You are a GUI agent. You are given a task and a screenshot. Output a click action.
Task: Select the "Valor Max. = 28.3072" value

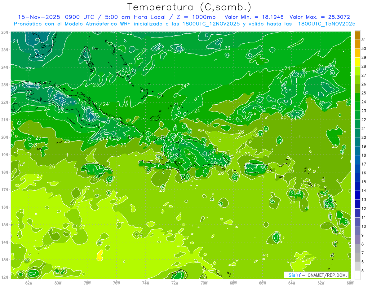click(320, 17)
